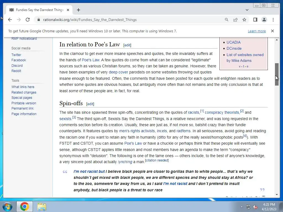Follow the men's rights activists link

(x=137, y=131)
